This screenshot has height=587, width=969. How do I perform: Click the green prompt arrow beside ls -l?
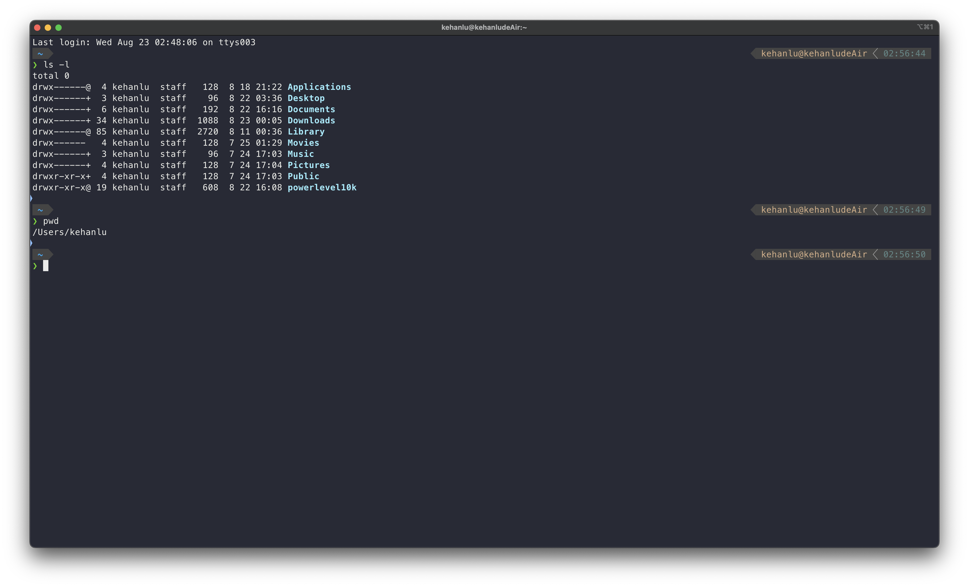[35, 65]
